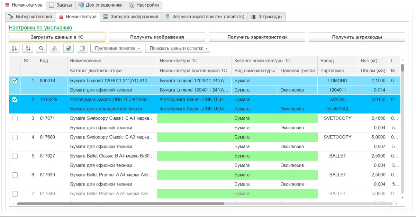Click part number TEJ4019GL
Screen dimensions: 416x217
click(x=338, y=109)
